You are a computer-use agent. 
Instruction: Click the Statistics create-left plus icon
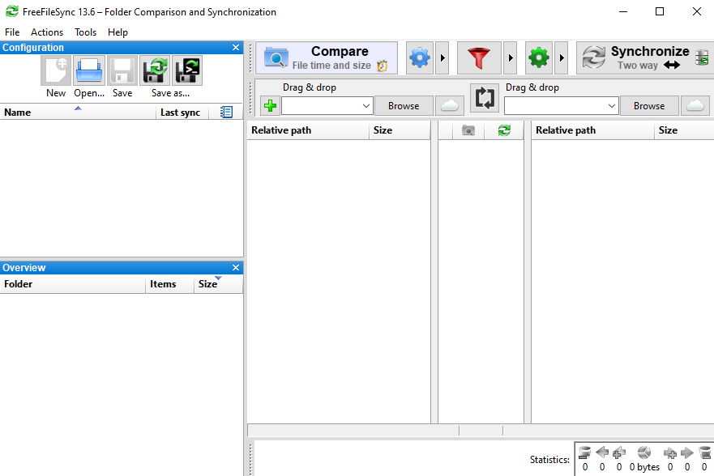pyautogui.click(x=619, y=453)
